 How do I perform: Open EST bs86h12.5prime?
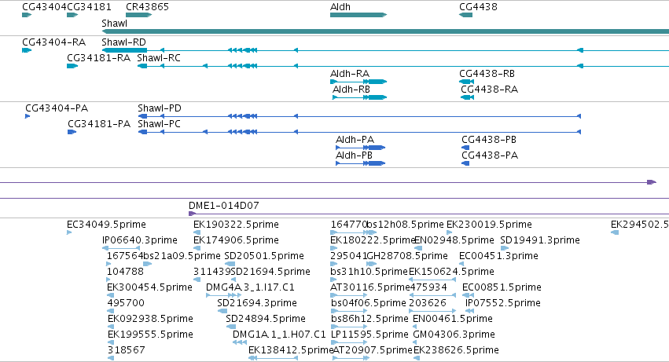tap(369, 319)
